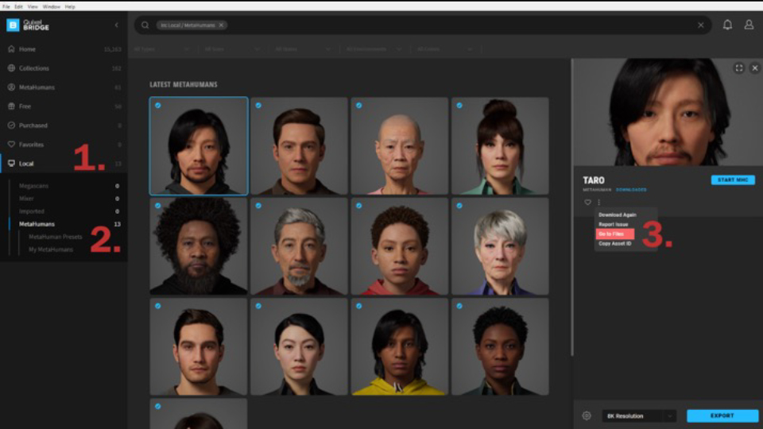Click the downloaded checkmark on the bald elderly thumbnail

pos(358,105)
